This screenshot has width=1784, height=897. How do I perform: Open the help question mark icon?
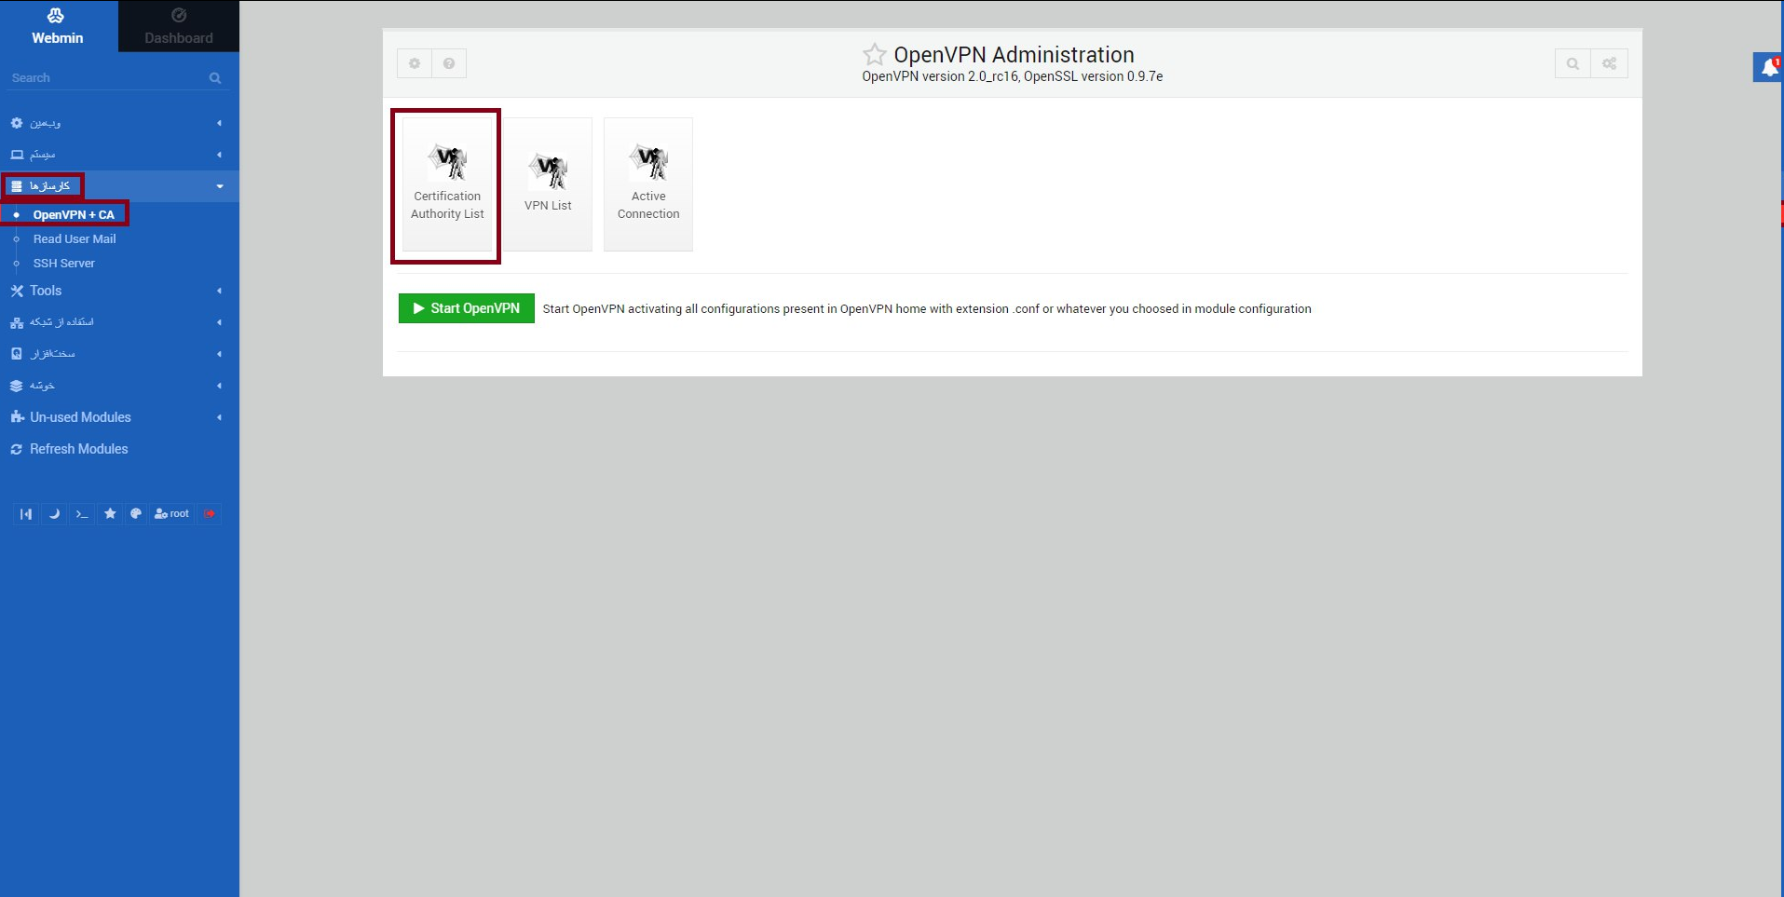(x=449, y=63)
